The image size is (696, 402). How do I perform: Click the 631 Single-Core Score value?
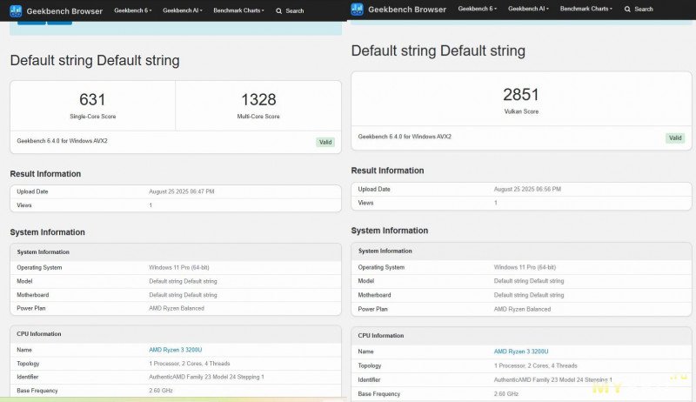point(92,99)
